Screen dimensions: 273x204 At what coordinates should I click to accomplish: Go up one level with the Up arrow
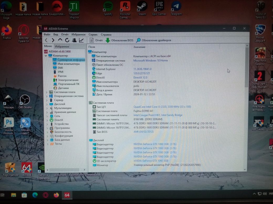point(60,40)
